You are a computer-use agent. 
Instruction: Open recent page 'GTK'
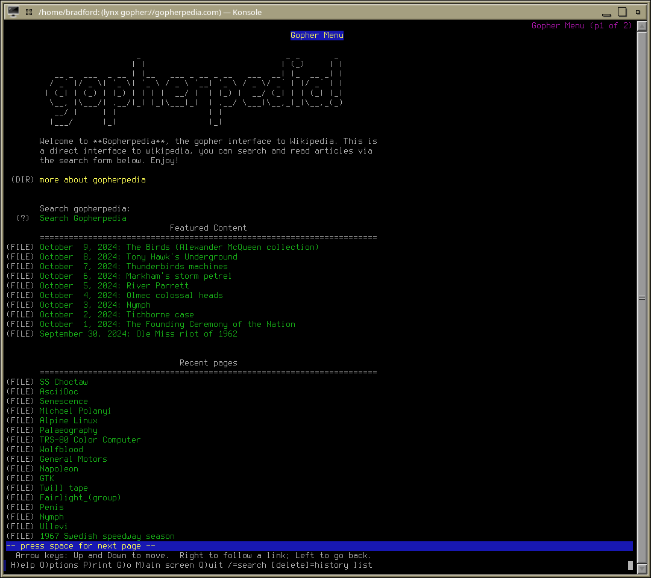click(46, 478)
